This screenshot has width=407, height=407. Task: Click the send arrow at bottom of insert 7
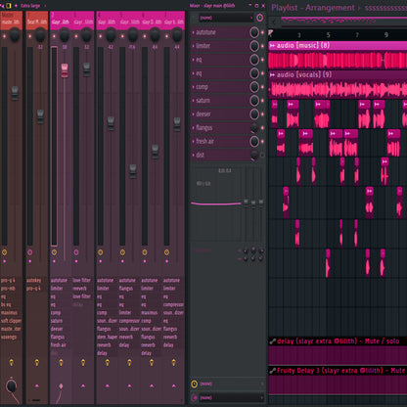click(x=174, y=385)
